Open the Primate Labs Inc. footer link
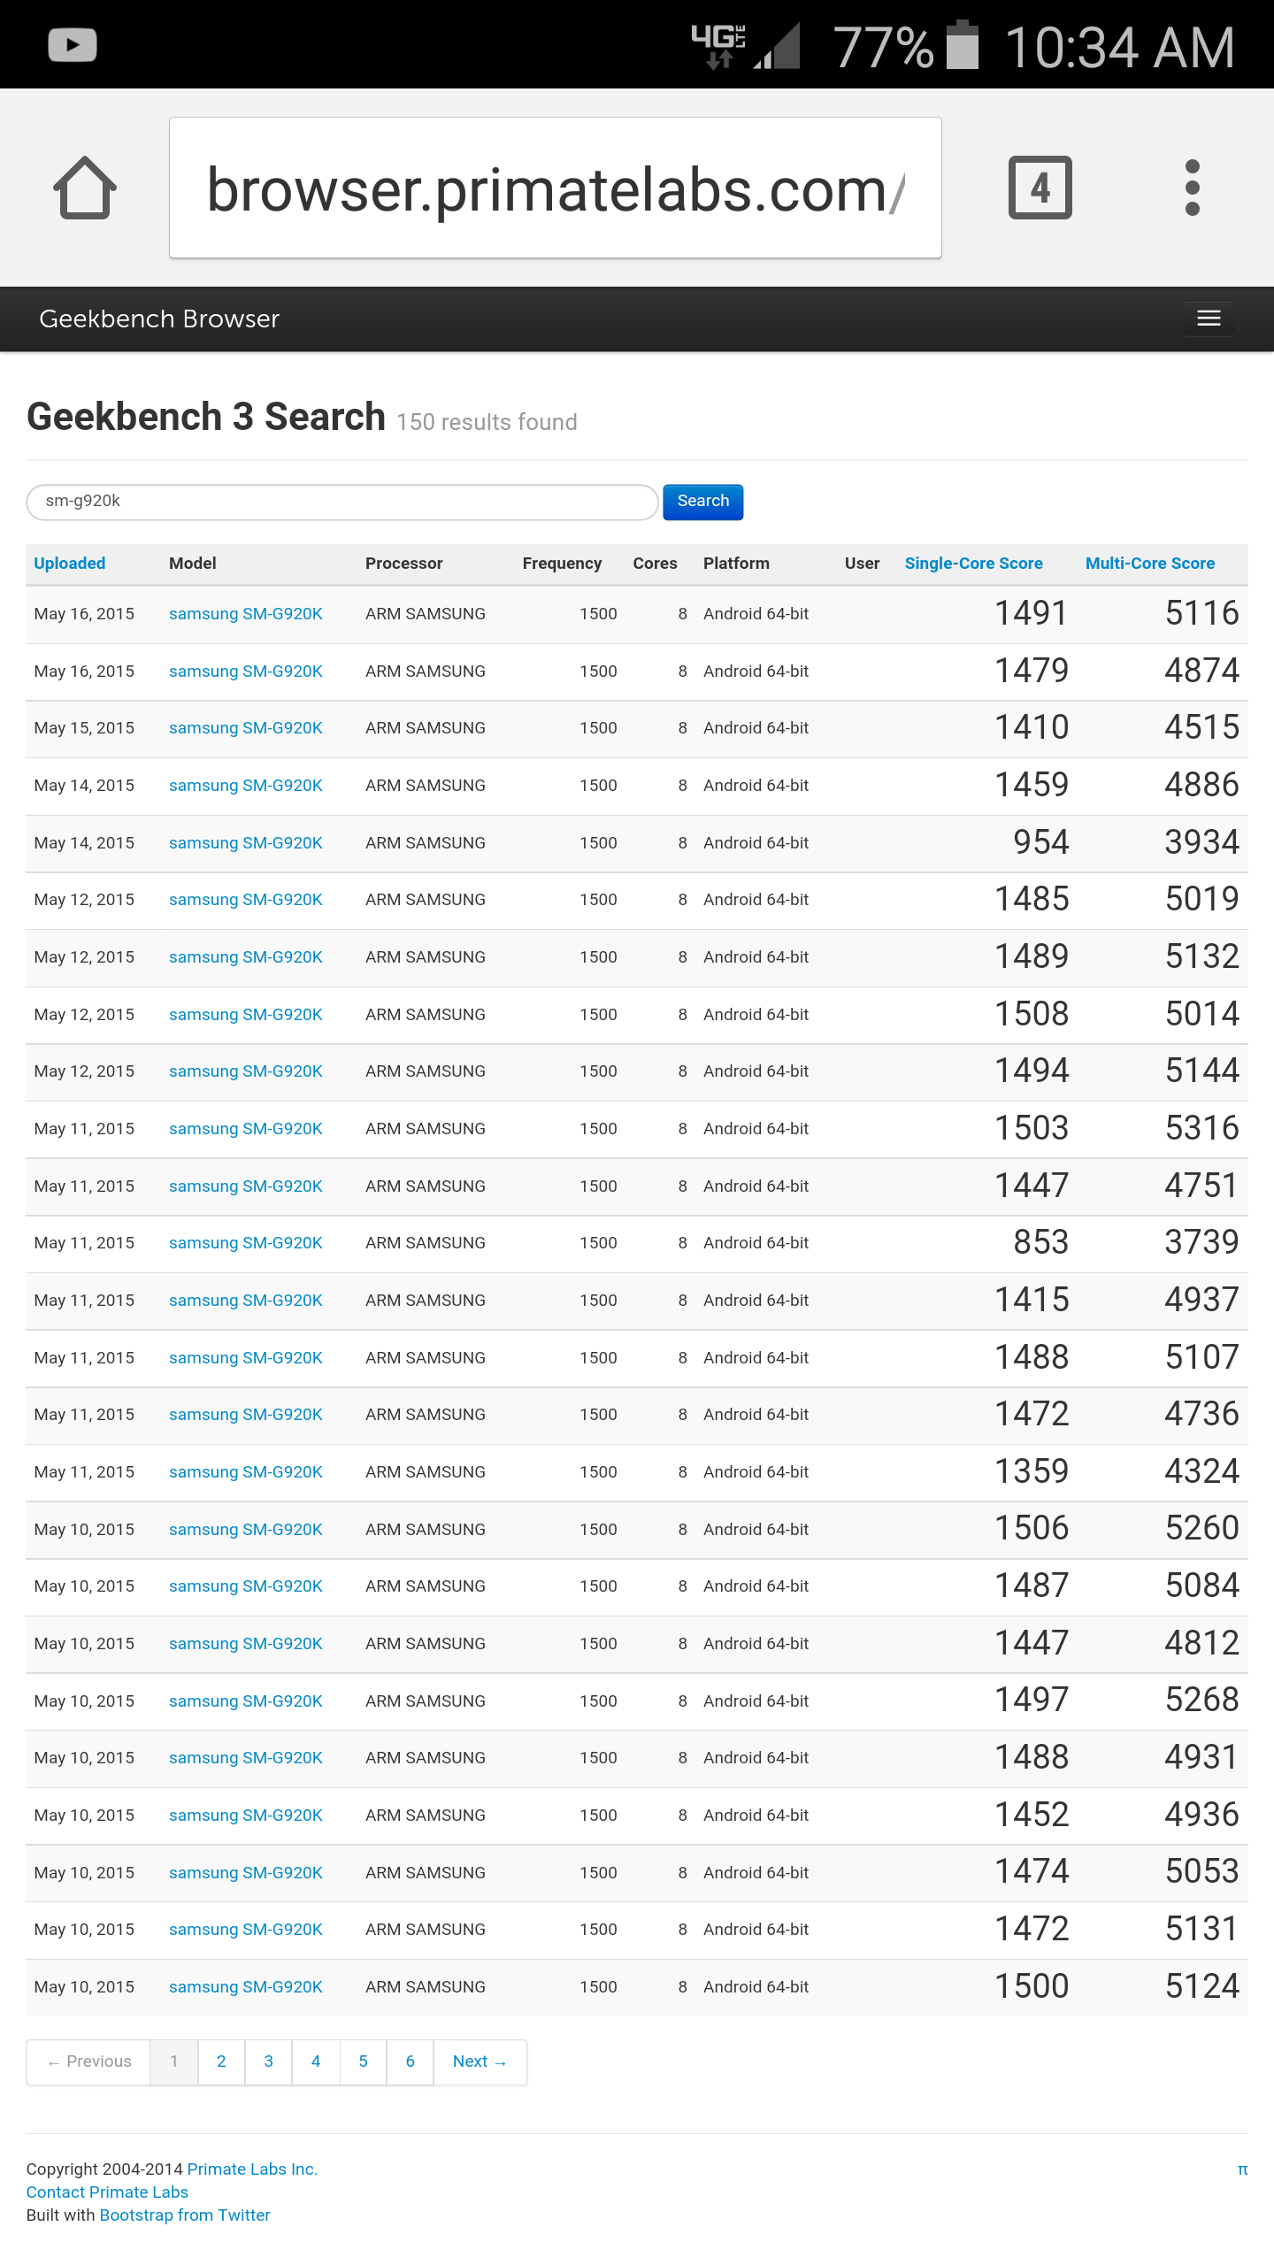This screenshot has width=1274, height=2265. [x=252, y=2169]
